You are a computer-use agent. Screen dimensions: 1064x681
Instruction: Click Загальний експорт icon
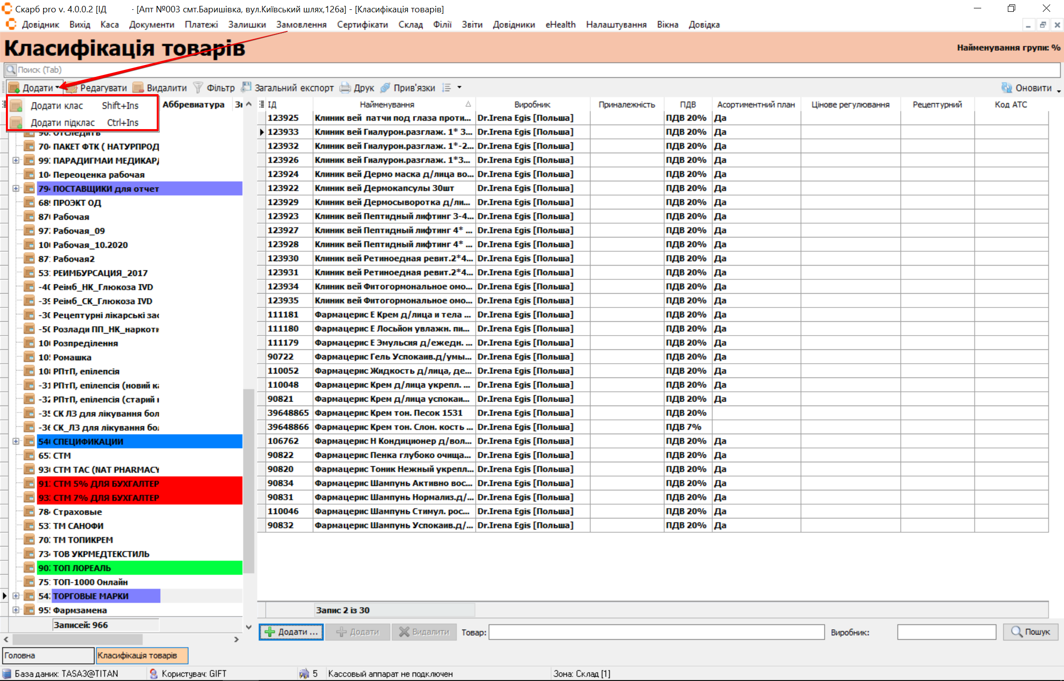coord(246,88)
